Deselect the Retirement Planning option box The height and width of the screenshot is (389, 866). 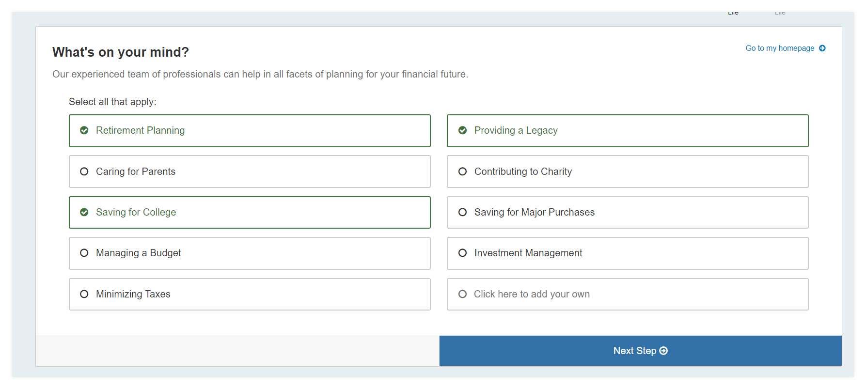tap(250, 131)
